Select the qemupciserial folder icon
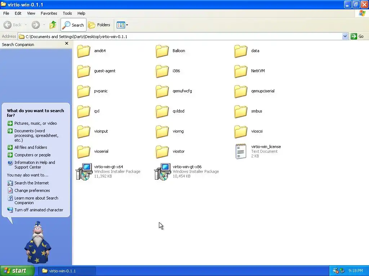This screenshot has height=276, width=369. coord(241,91)
